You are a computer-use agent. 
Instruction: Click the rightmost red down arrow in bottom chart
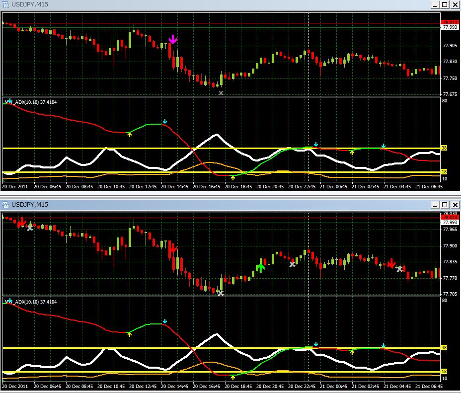pos(391,263)
